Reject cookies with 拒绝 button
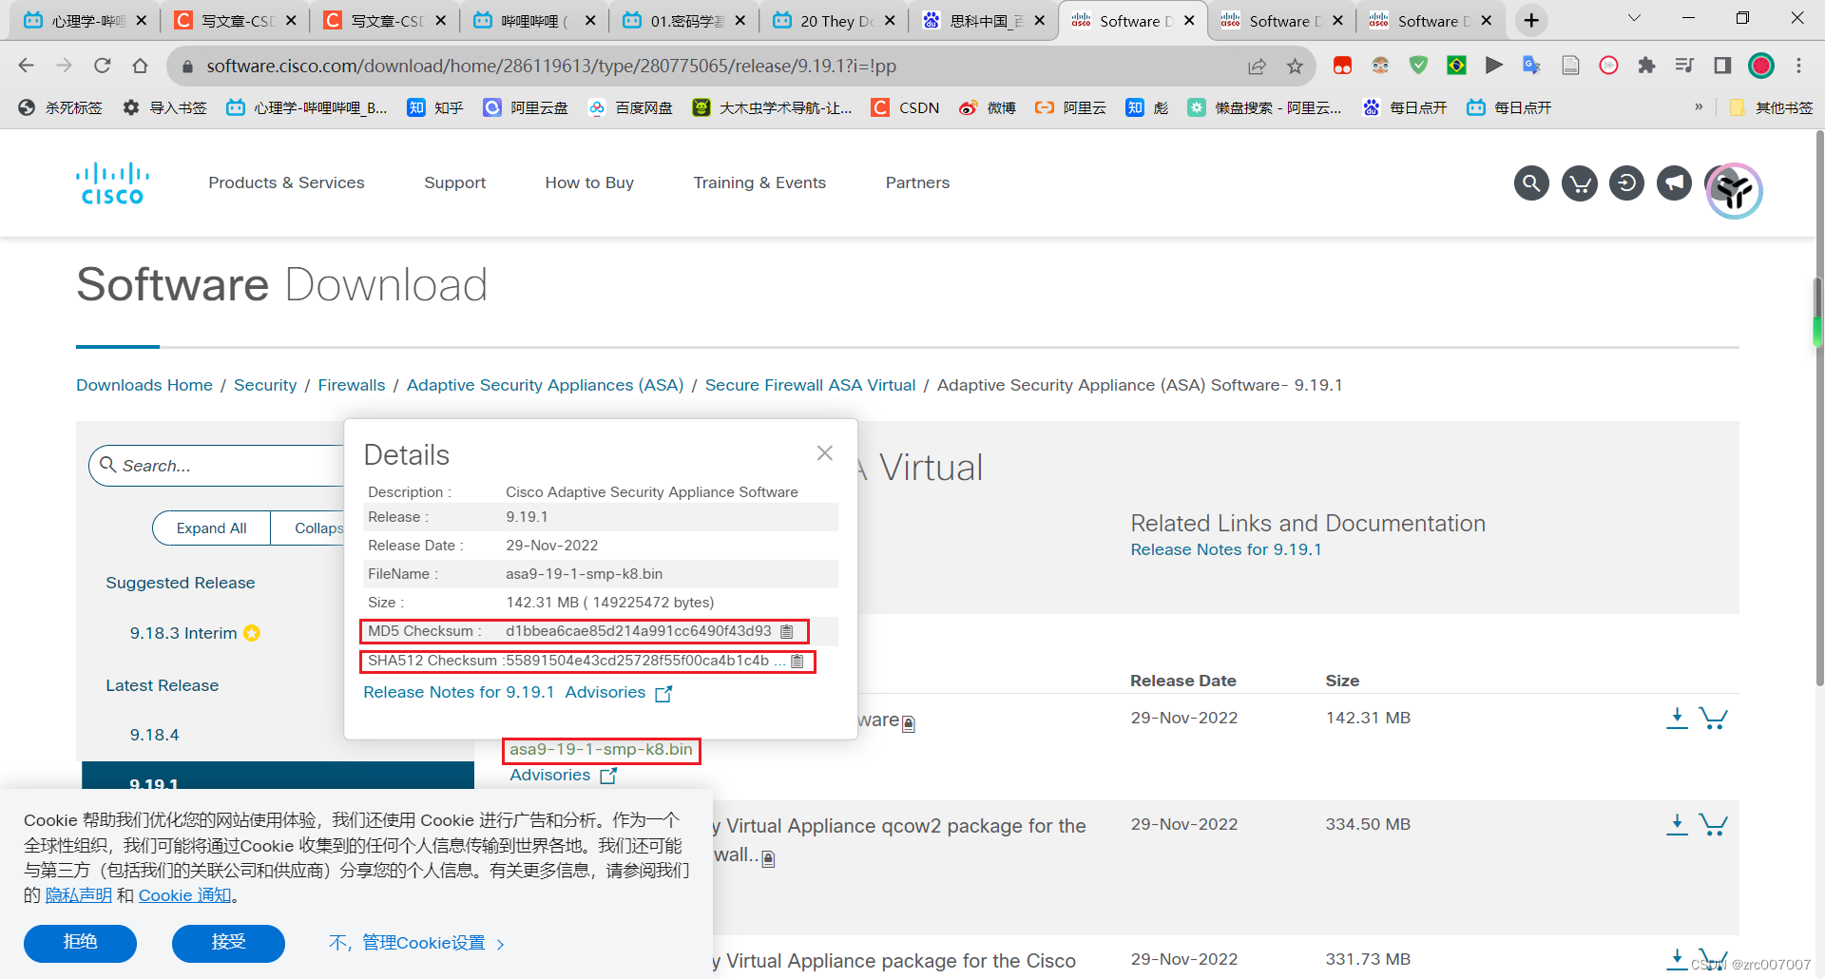 [x=80, y=943]
